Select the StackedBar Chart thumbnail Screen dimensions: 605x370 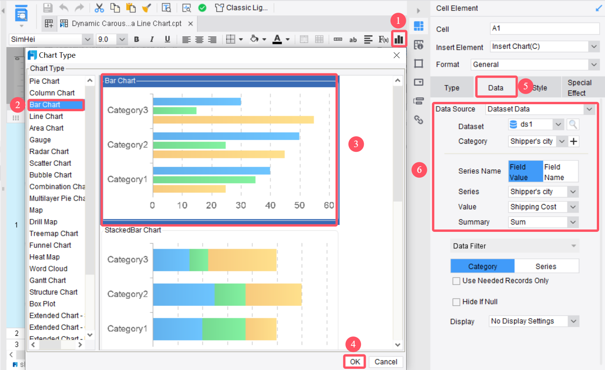point(220,288)
